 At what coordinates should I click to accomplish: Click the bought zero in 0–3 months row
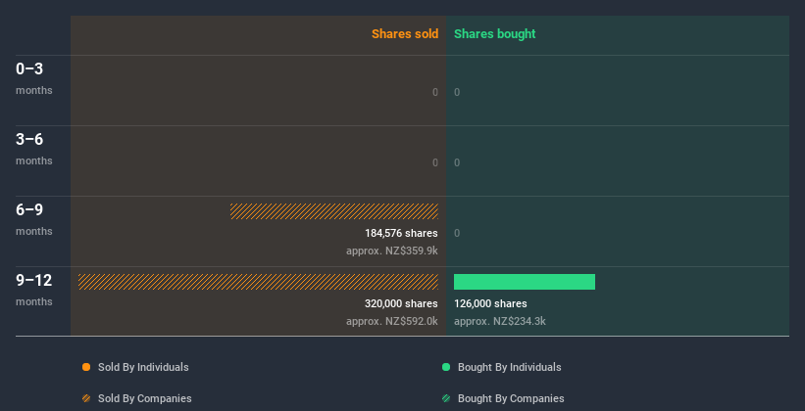pos(457,92)
